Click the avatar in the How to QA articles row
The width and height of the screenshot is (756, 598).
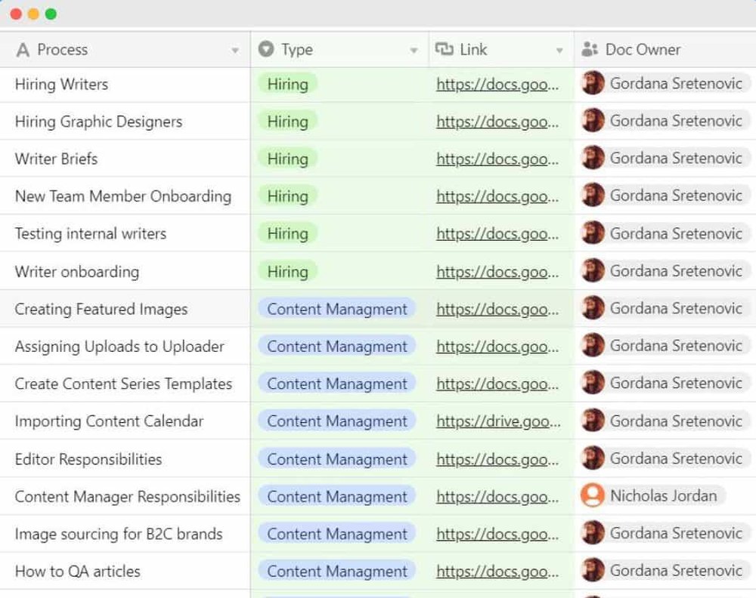tap(594, 571)
